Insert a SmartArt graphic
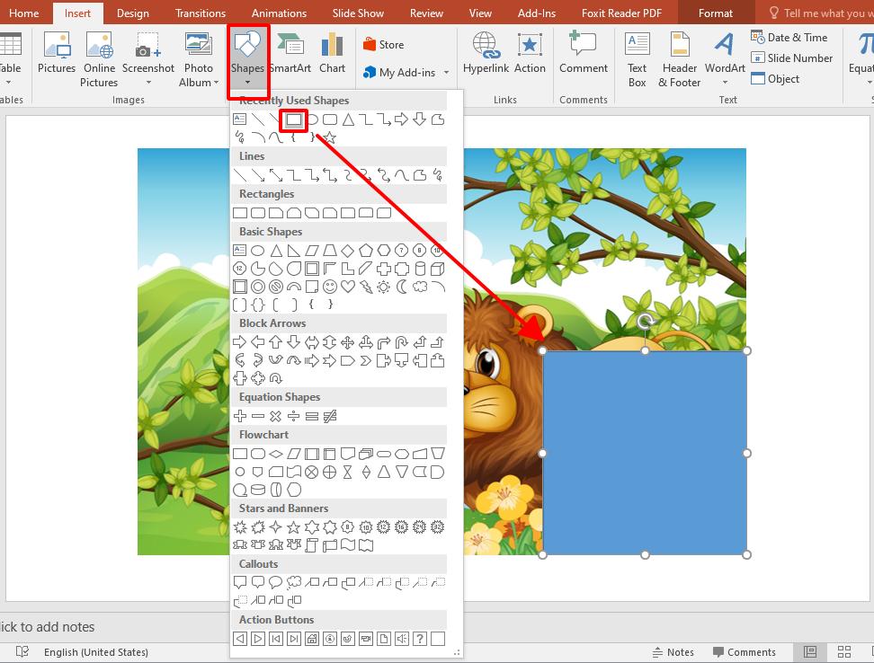874x663 pixels. pos(290,51)
